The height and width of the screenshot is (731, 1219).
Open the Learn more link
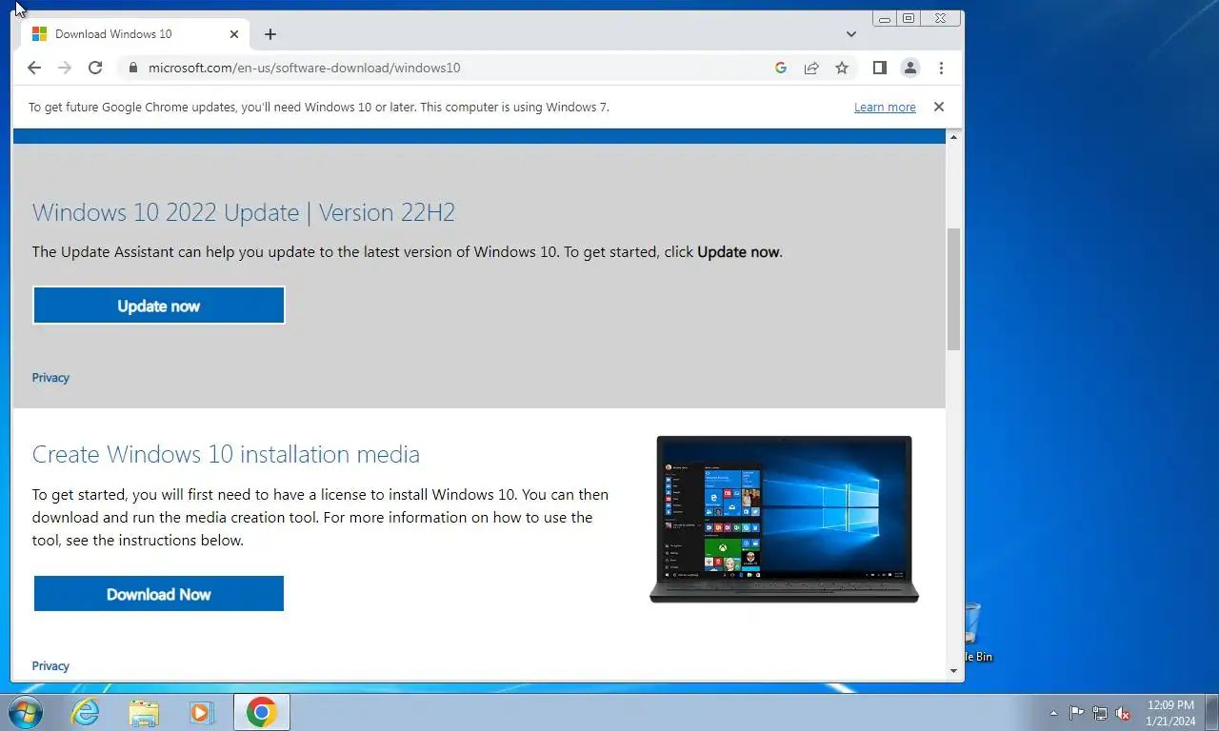point(885,108)
